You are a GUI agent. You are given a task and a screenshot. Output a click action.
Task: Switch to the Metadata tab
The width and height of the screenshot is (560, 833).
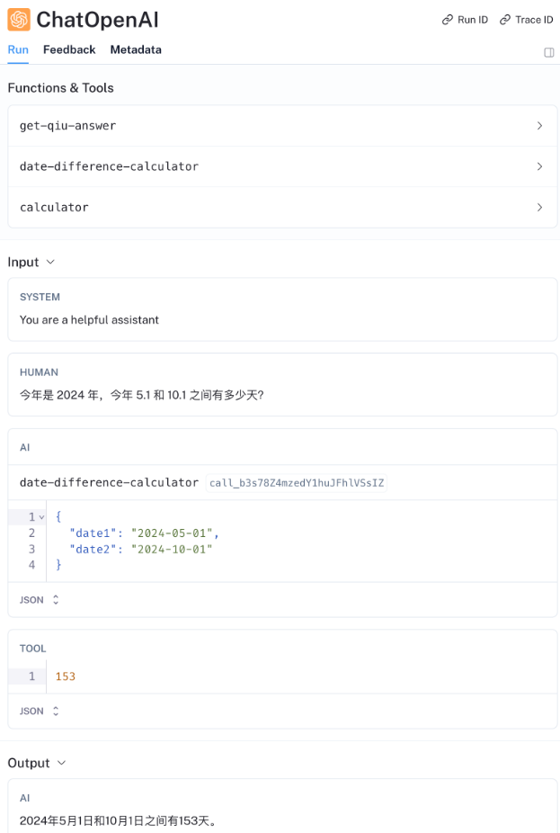tap(136, 49)
